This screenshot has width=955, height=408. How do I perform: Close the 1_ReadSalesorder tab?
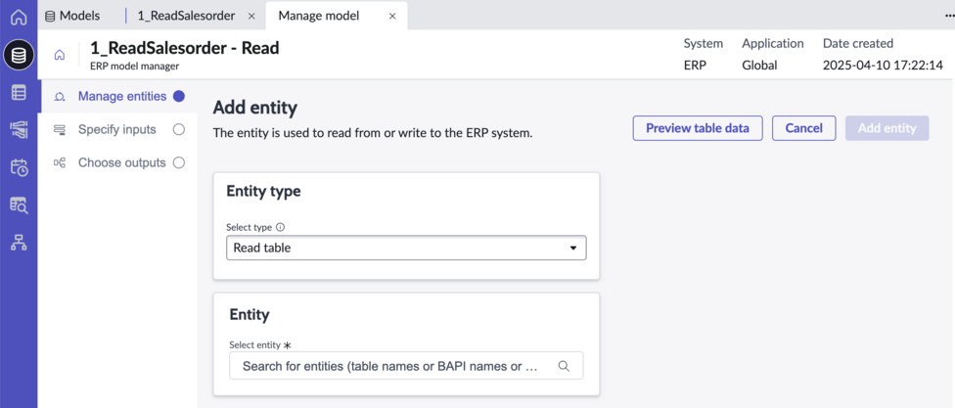coord(251,17)
